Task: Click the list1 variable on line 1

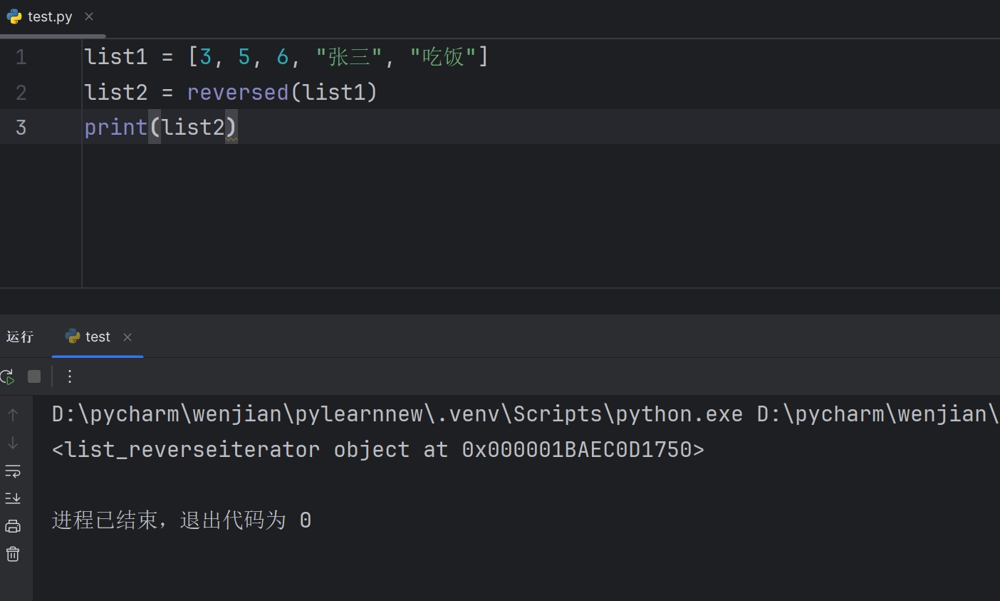Action: coord(116,57)
